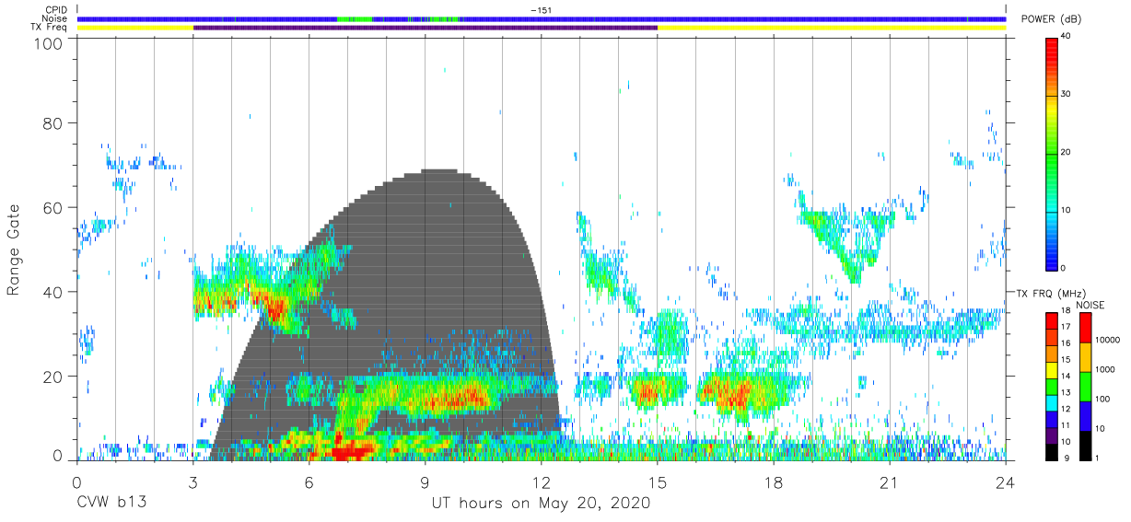Image resolution: width=1131 pixels, height=522 pixels.
Task: Click the '-151' CPID value
Action: [541, 9]
